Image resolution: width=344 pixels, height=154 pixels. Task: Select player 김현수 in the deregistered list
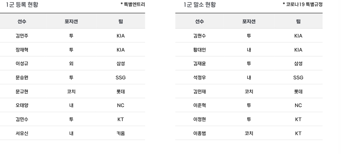coord(200,36)
